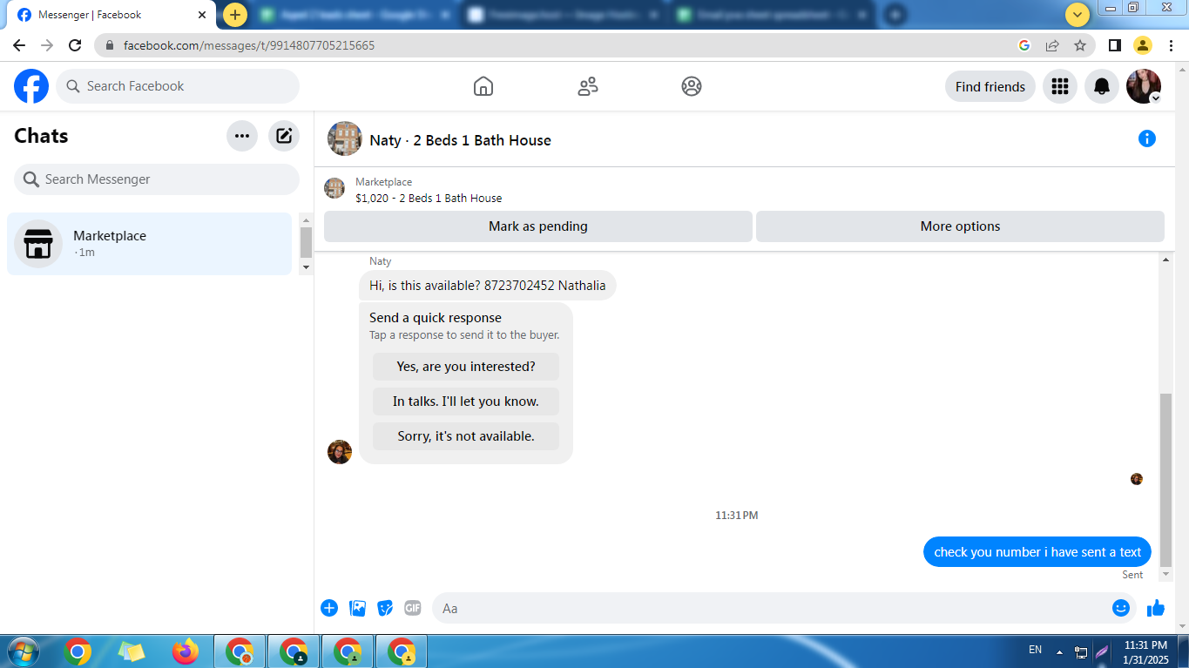
Task: Click the Mark as pending button
Action: tap(538, 226)
